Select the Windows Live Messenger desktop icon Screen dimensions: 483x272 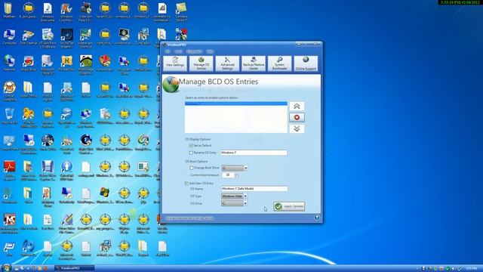[x=66, y=12]
